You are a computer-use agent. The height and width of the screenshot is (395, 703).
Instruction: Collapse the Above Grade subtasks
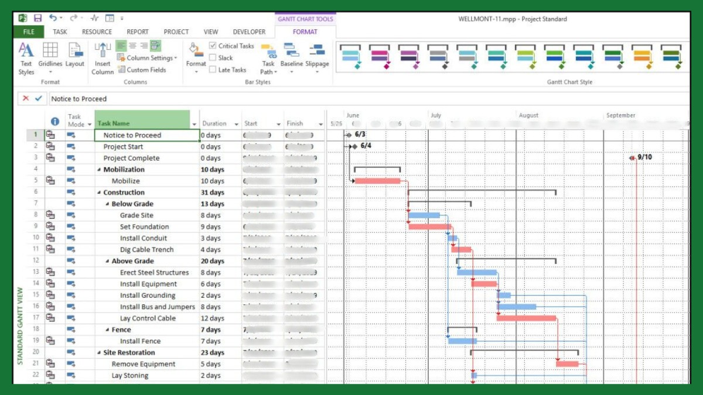tap(107, 262)
